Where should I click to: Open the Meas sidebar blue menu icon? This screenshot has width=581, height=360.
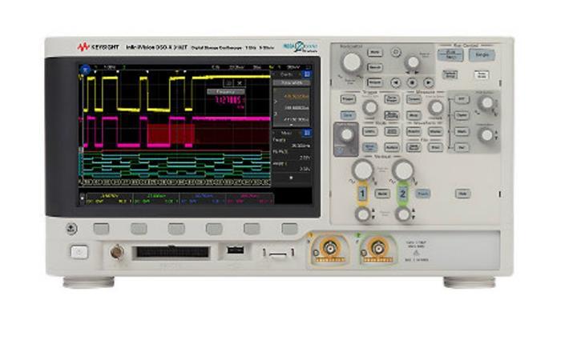point(306,133)
